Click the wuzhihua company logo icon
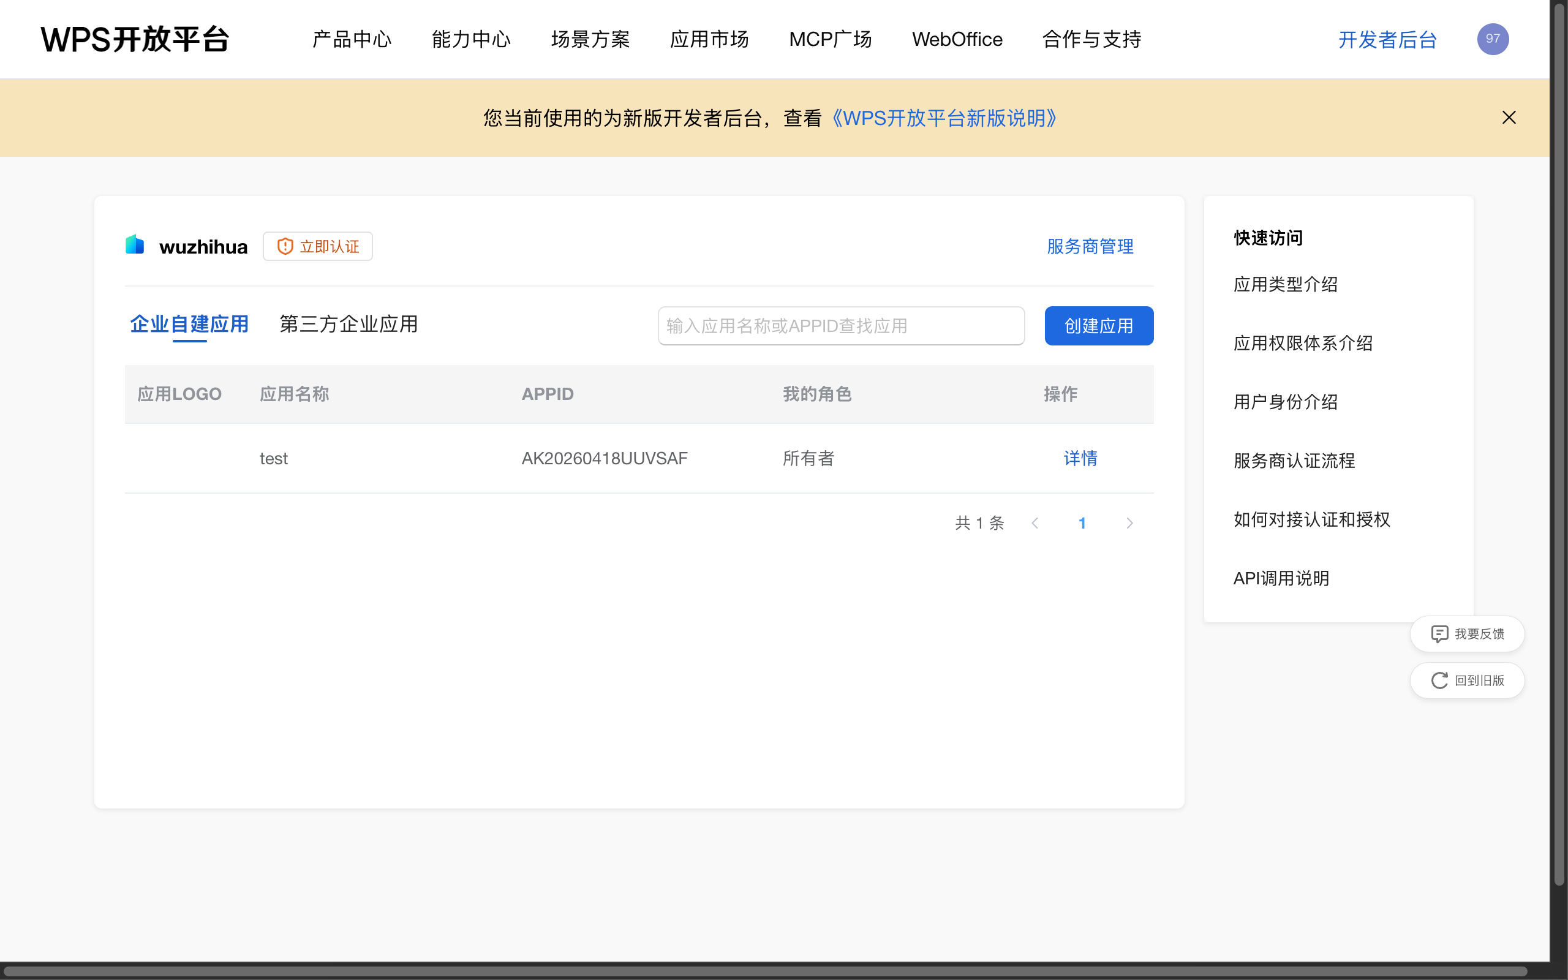The height and width of the screenshot is (980, 1568). tap(134, 245)
